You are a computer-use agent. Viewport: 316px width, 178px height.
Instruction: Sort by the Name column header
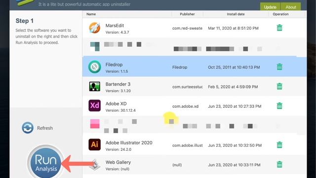pos(91,14)
